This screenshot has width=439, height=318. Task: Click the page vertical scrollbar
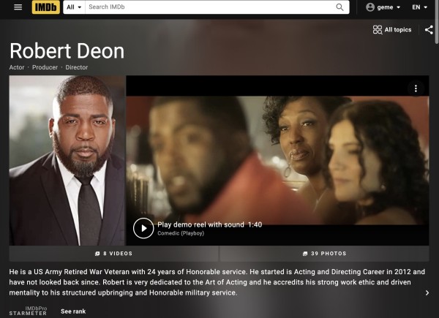pos(437,22)
